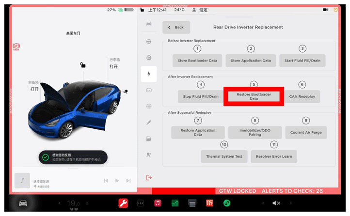Tap the orange alarm bell icon
This screenshot has height=216, width=350.
pyautogui.click(x=335, y=10)
